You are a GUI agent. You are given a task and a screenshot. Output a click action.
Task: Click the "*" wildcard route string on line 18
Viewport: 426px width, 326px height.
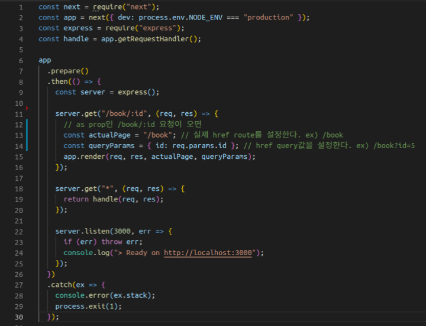click(x=108, y=188)
